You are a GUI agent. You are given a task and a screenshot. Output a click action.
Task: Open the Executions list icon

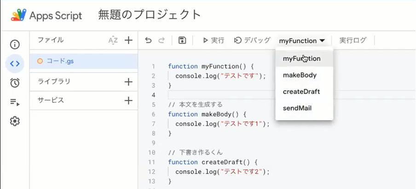(x=15, y=102)
